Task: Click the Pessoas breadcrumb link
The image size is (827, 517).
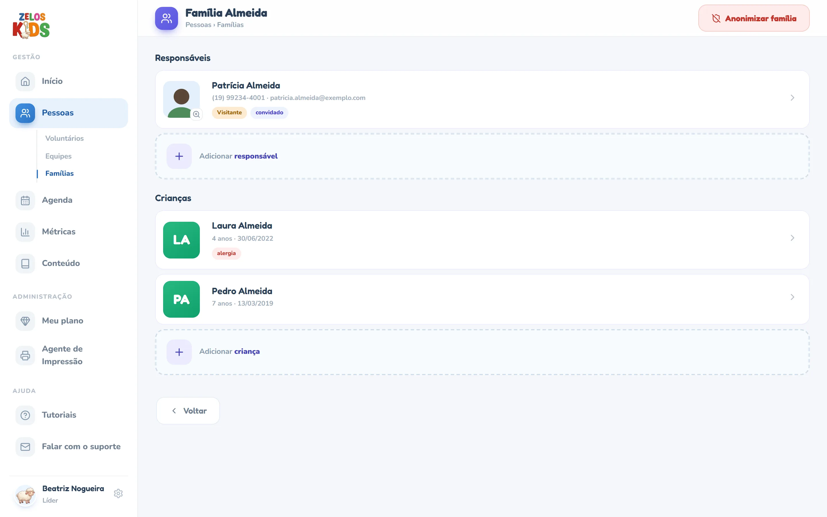Action: (198, 25)
